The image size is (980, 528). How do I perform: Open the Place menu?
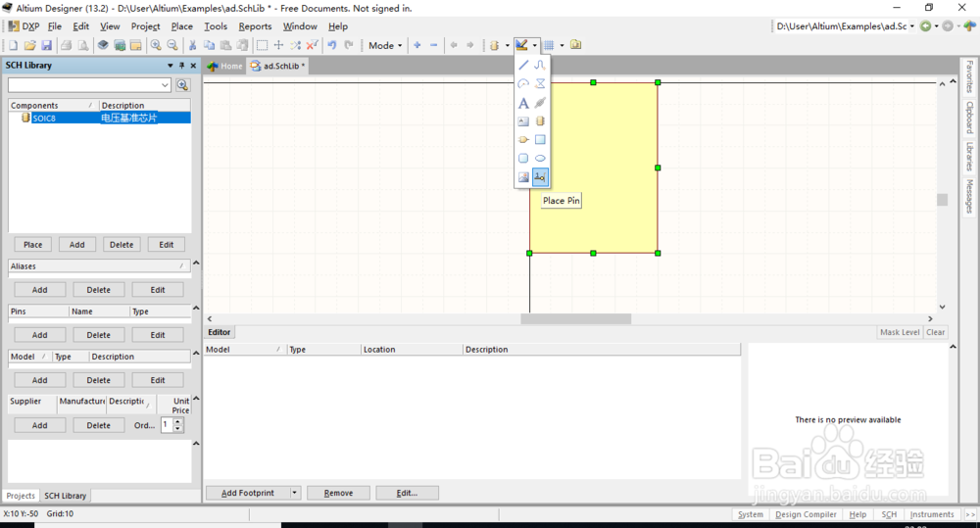click(182, 26)
